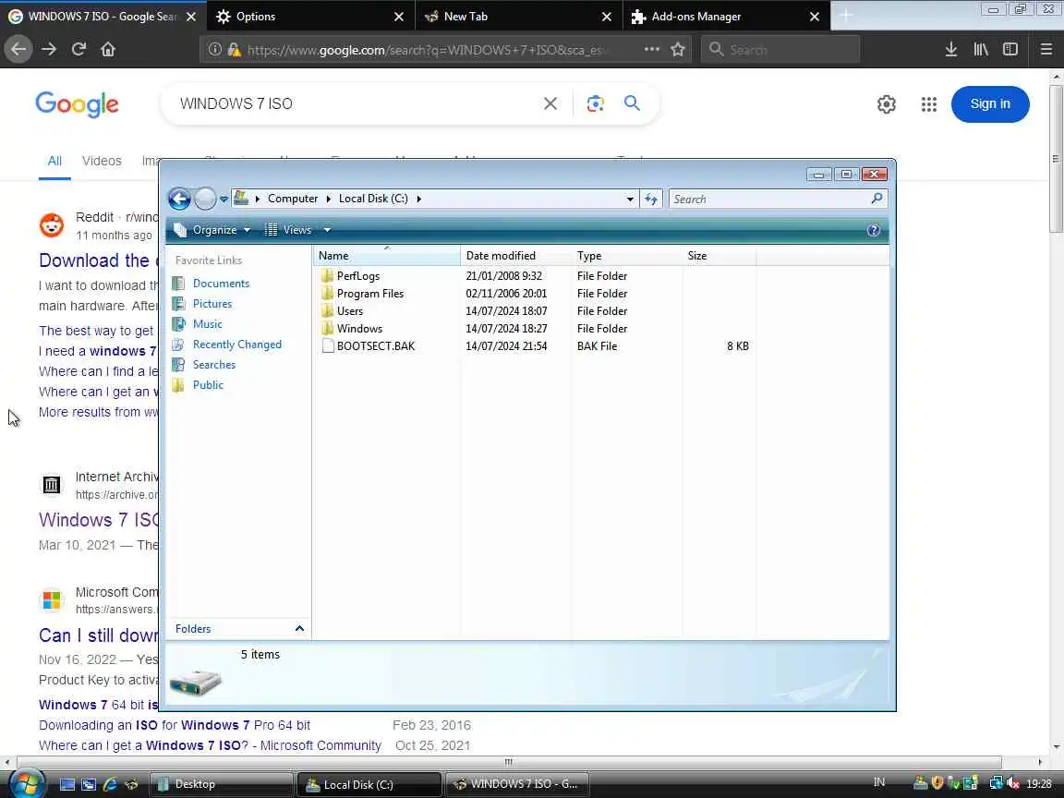Click Firefox back button
The height and width of the screenshot is (798, 1064).
(18, 49)
